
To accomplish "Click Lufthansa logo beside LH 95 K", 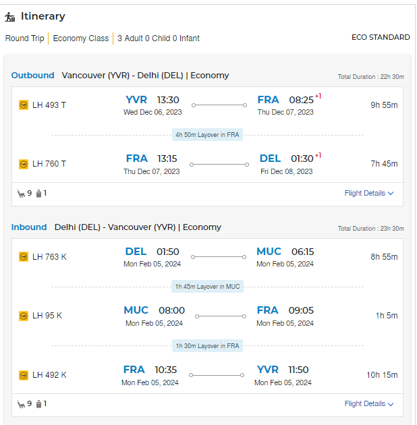I will 24,315.
